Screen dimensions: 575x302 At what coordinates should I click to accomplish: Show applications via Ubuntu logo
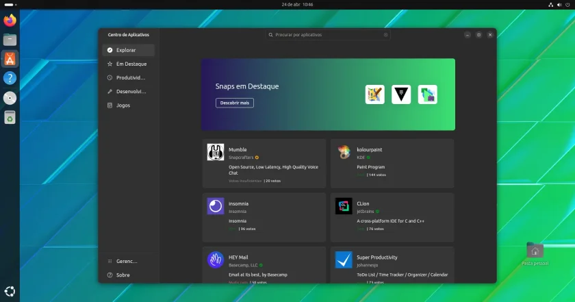coord(10,291)
